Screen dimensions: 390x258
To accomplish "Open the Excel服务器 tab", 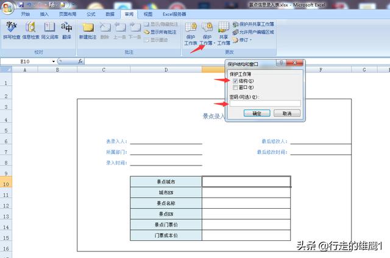I will [174, 14].
